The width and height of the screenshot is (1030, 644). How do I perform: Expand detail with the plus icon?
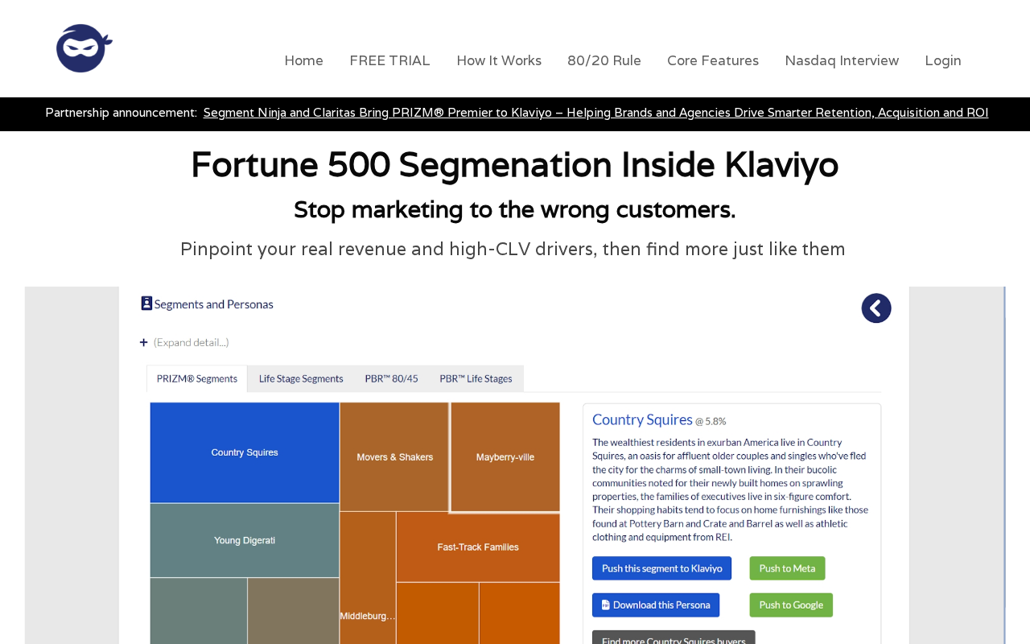pos(143,342)
